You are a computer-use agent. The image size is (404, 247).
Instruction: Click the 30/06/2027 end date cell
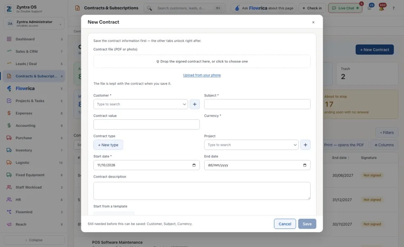click(343, 176)
